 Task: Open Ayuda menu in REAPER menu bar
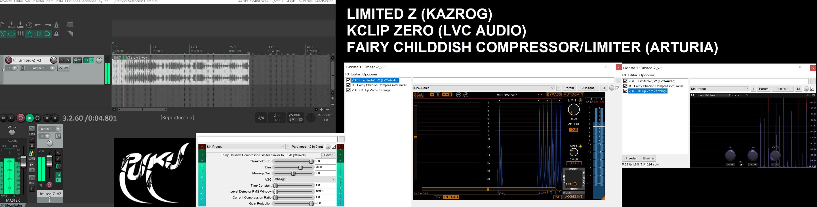(x=103, y=2)
